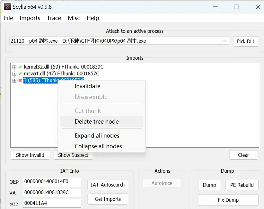Open the Trace menu

click(x=54, y=18)
